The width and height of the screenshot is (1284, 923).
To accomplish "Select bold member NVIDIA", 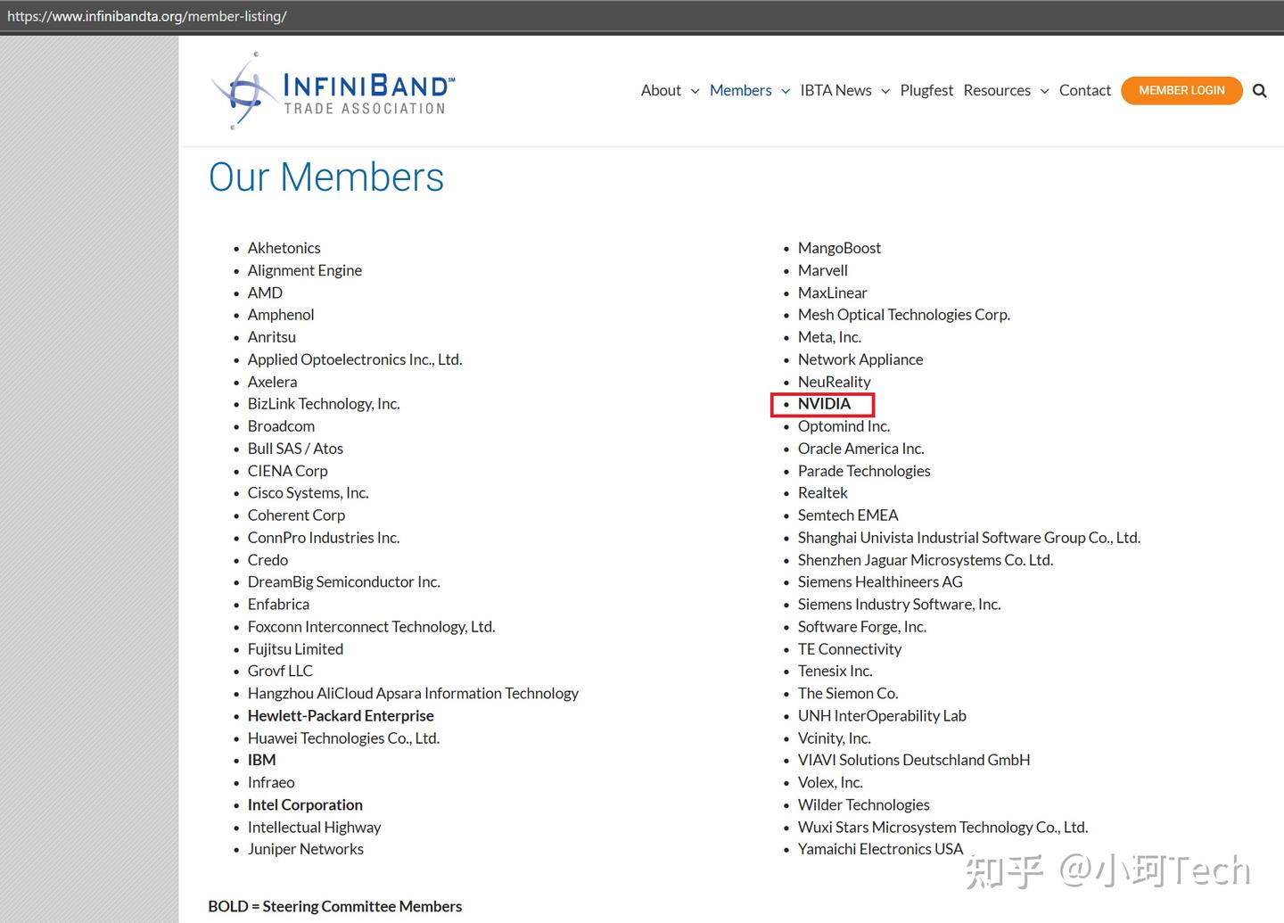I will (824, 404).
